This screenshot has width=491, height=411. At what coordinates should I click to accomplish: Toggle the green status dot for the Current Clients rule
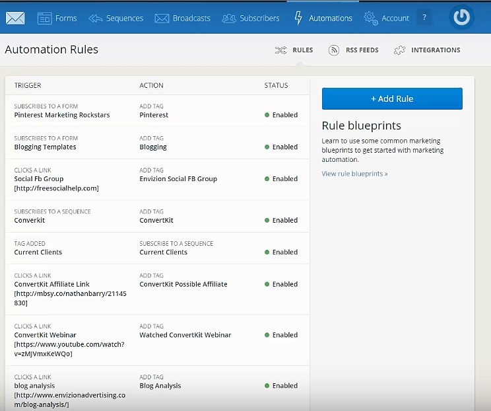point(267,252)
